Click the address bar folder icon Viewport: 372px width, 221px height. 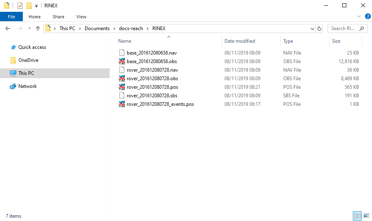pyautogui.click(x=48, y=28)
